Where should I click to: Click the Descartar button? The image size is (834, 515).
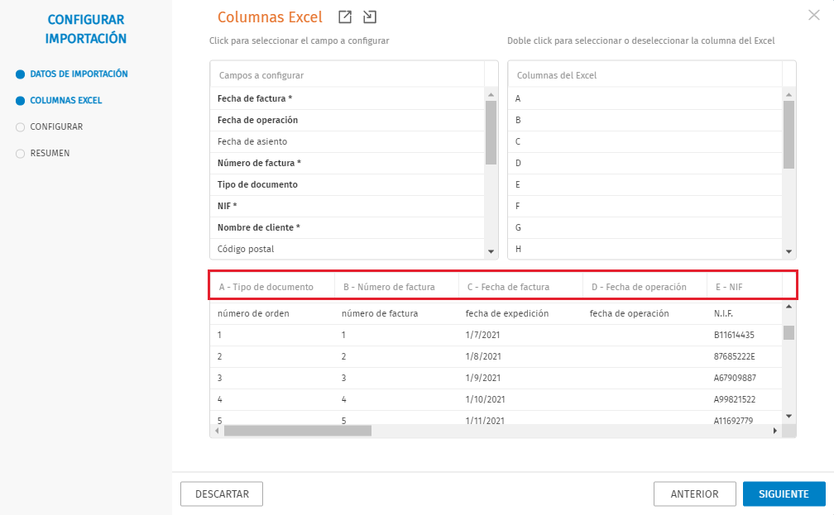(222, 494)
